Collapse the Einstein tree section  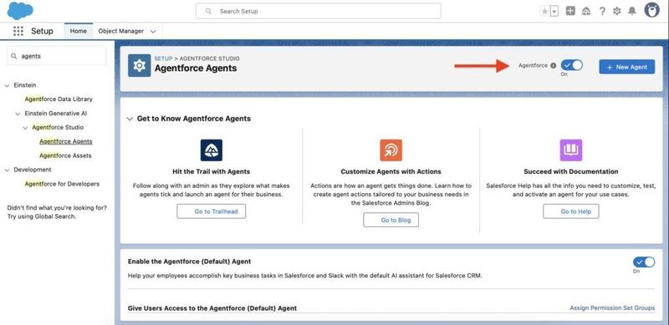(7, 85)
